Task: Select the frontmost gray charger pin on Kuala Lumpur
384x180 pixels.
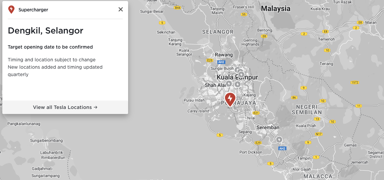Action: pyautogui.click(x=241, y=74)
